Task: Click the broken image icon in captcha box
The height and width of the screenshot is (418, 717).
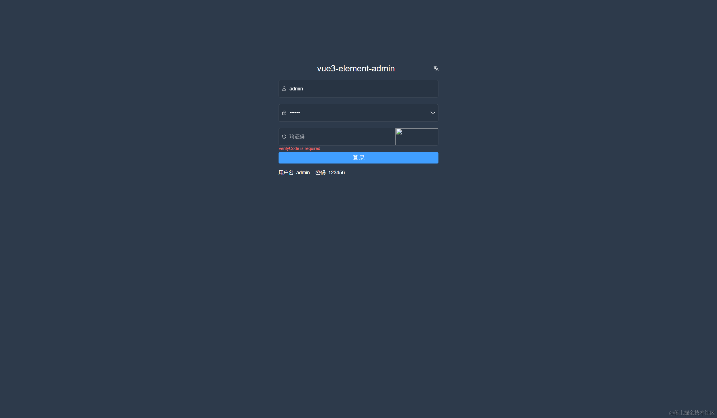Action: 399,132
